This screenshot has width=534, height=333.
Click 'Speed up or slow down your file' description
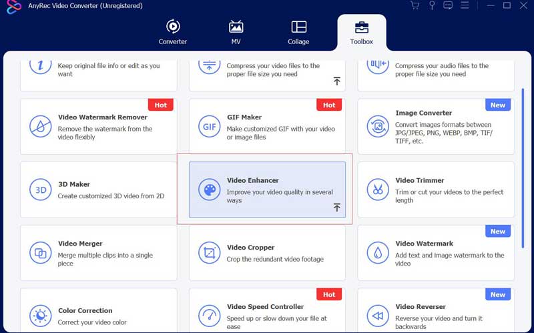276,322
